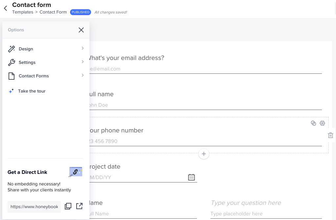
Task: Copy the direct link to clipboard
Action: [x=68, y=206]
